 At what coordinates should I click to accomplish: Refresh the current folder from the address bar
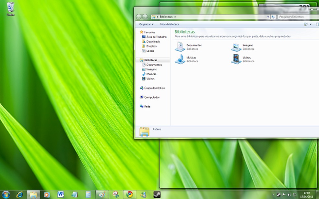pos(273,17)
